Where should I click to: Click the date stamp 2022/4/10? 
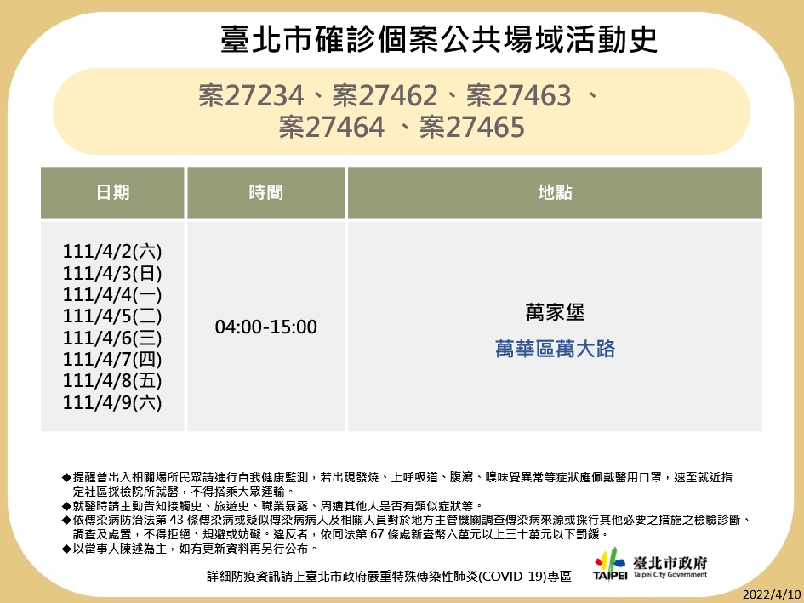tap(771, 594)
